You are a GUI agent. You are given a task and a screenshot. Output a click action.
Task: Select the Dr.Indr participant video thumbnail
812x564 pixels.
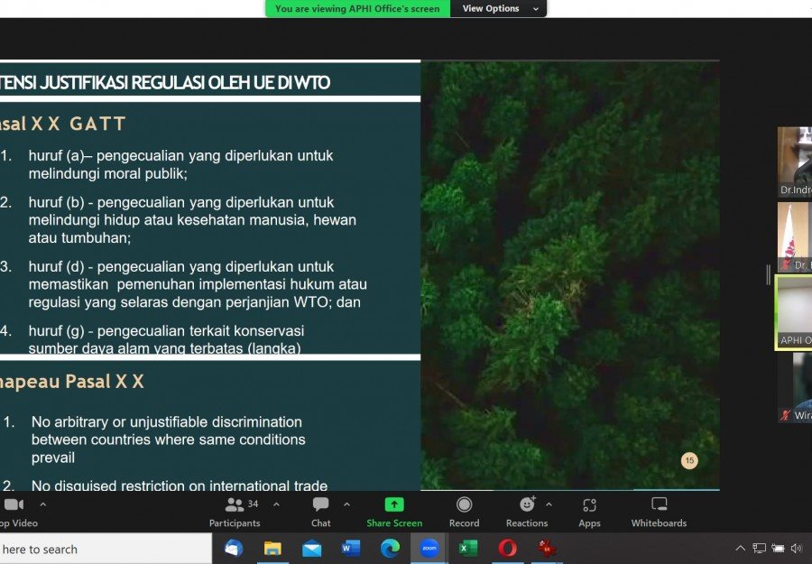click(x=795, y=162)
